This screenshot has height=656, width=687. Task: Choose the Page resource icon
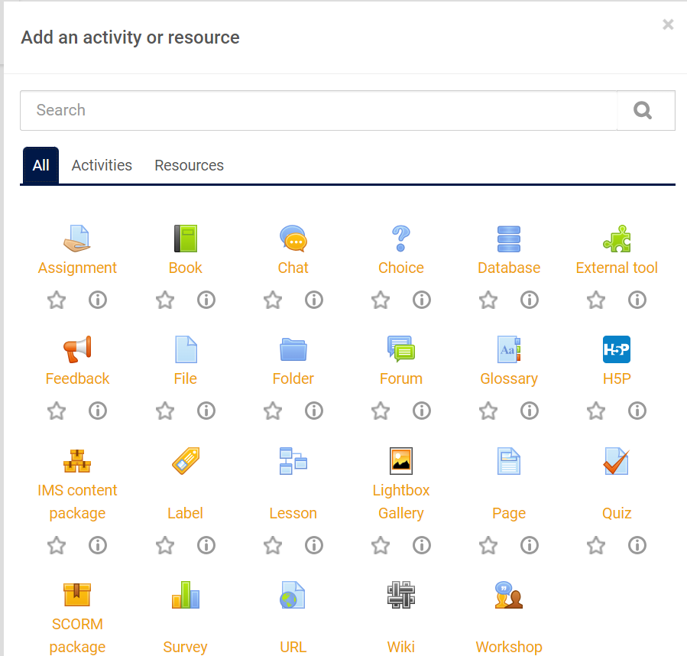click(509, 461)
